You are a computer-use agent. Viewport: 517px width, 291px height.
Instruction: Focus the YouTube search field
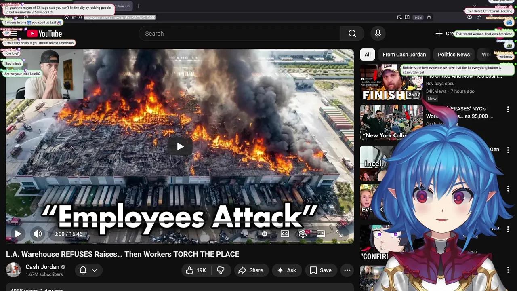click(x=240, y=34)
